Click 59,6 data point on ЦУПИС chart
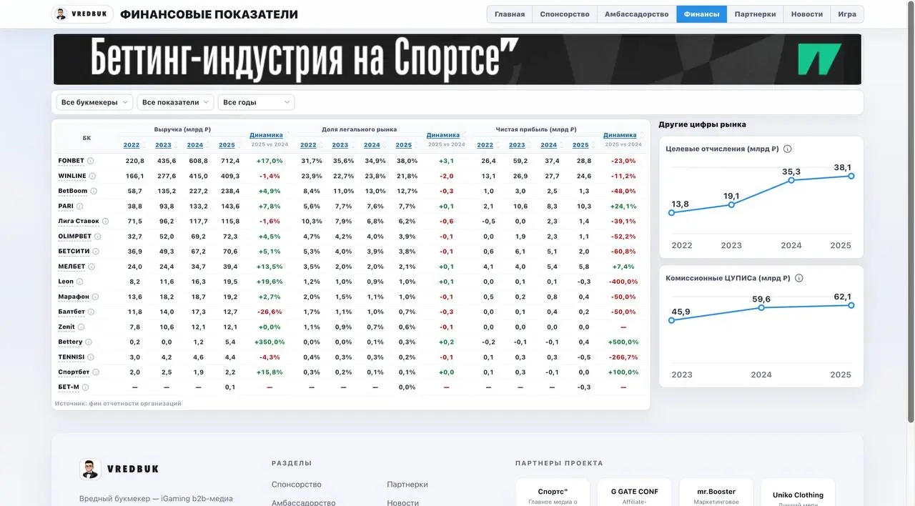This screenshot has height=506, width=915. 761,307
